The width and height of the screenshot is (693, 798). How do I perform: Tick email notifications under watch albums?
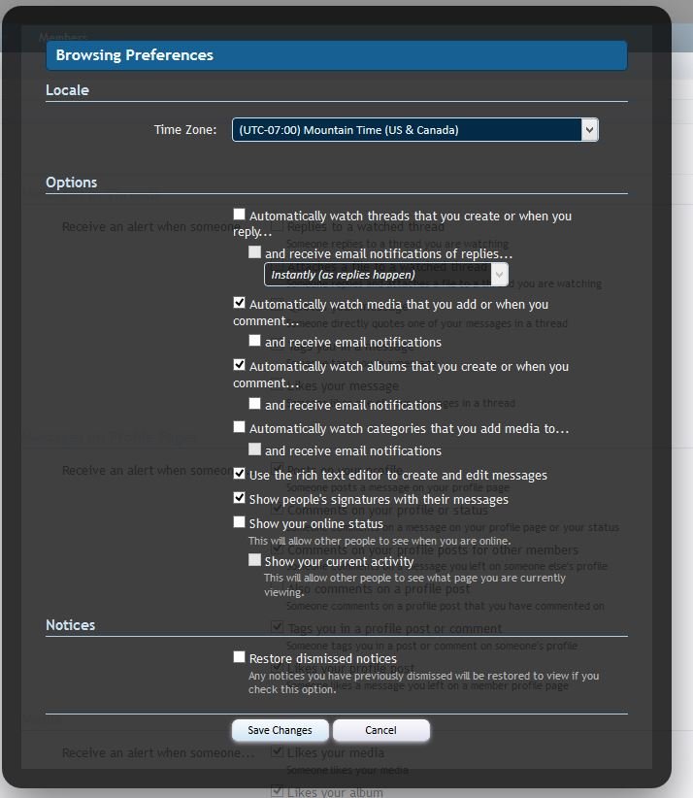click(x=255, y=404)
